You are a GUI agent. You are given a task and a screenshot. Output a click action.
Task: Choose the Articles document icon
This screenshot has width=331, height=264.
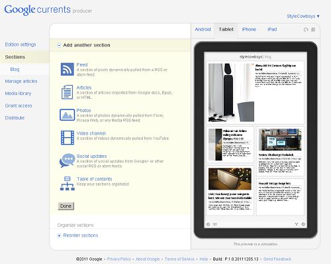pyautogui.click(x=67, y=92)
